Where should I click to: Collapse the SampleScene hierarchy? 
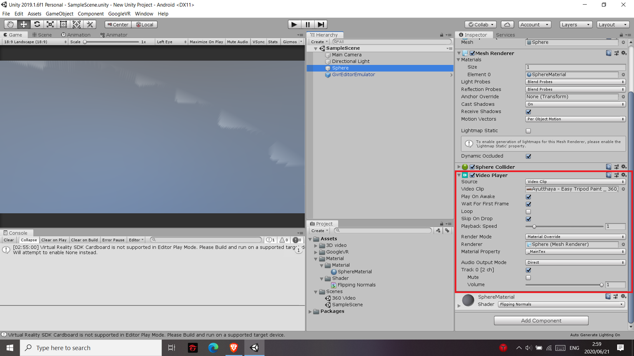(x=316, y=48)
